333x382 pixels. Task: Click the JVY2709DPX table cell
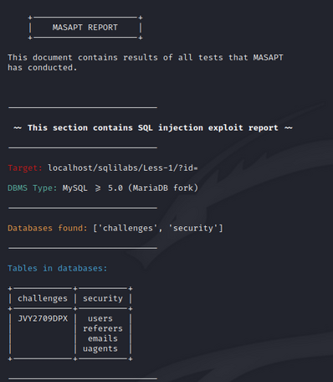coord(43,318)
